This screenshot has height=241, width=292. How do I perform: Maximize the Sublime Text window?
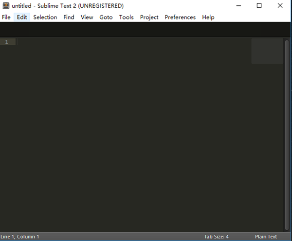[259, 5]
